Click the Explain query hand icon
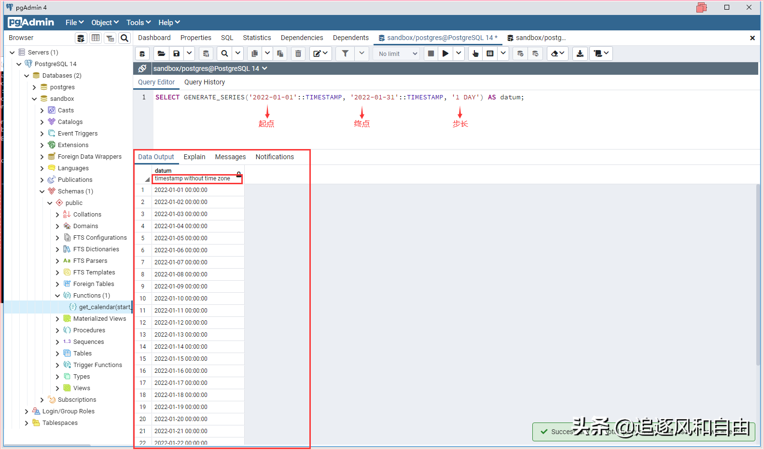 click(x=475, y=54)
